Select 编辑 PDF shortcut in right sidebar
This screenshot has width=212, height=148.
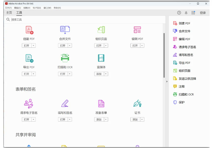[x=182, y=39]
